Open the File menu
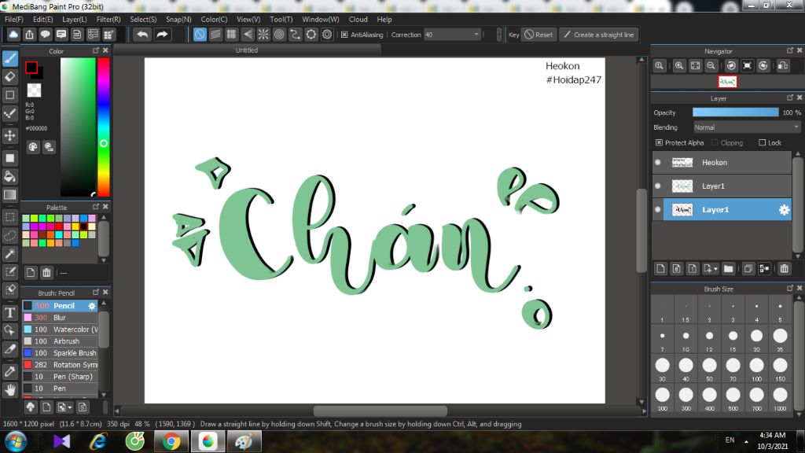Viewport: 805px width, 453px height. 14,19
